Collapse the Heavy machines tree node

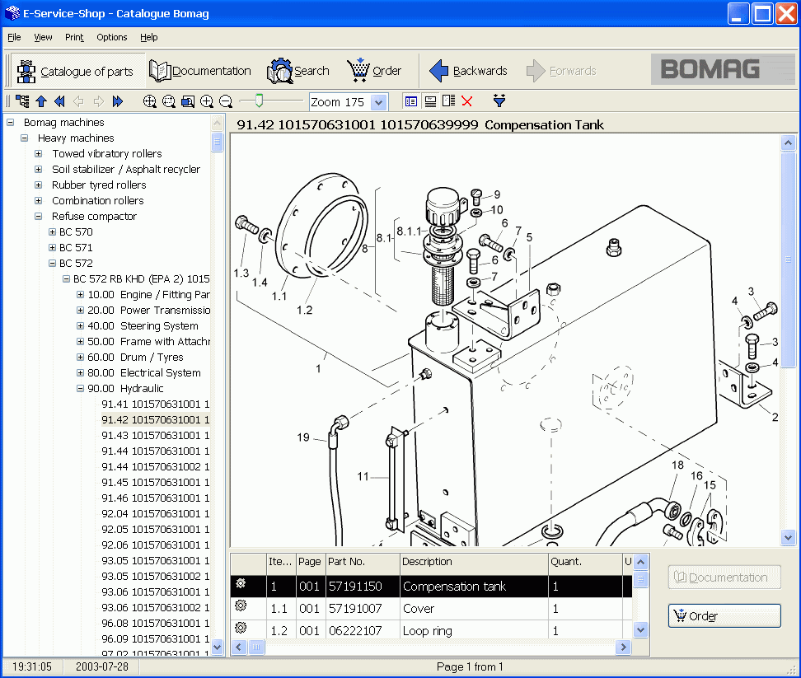coord(24,138)
